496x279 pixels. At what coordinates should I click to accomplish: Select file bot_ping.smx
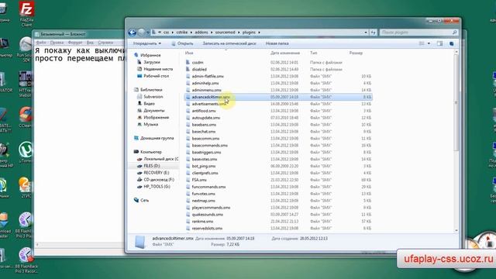click(203, 166)
